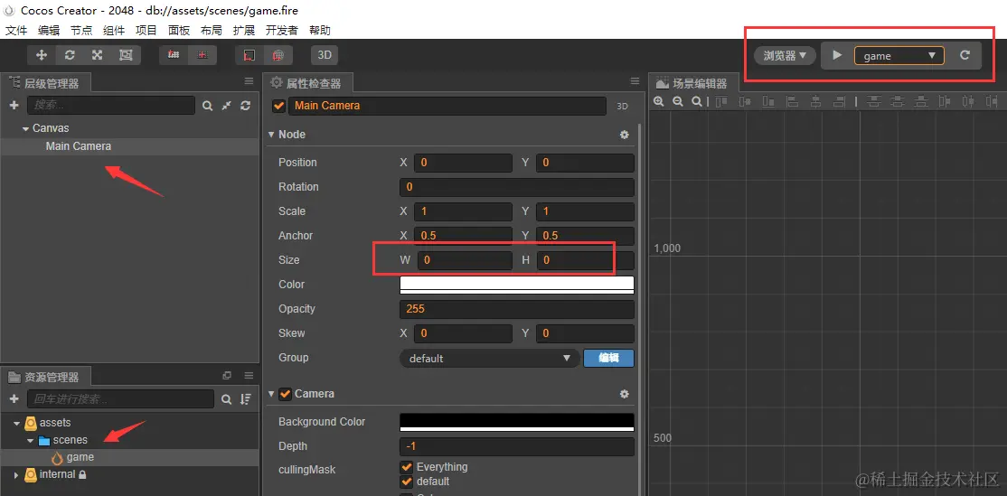
Task: Click search icon in hierarchy panel
Action: click(207, 105)
